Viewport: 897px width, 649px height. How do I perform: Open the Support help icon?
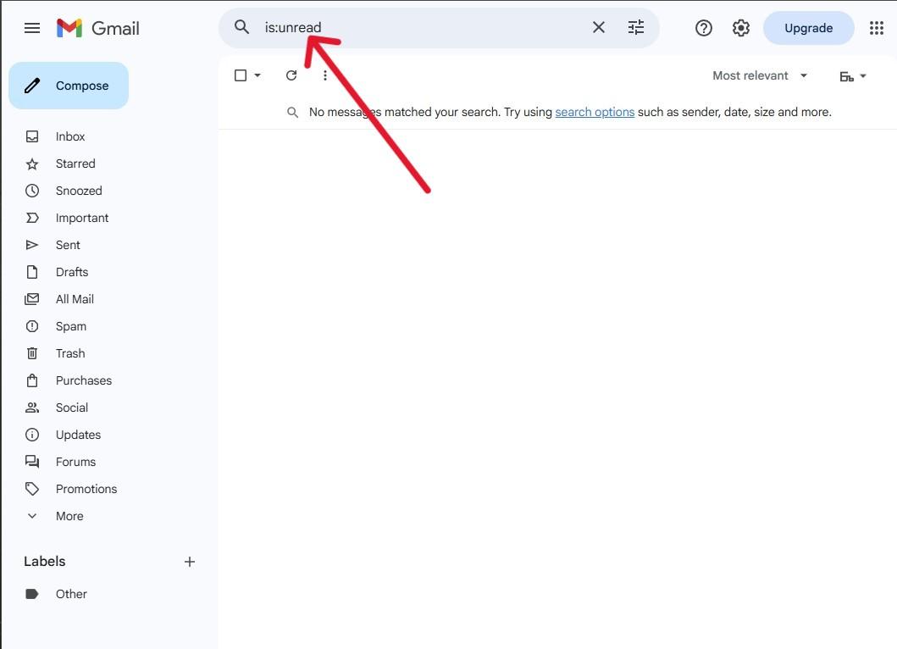coord(703,28)
